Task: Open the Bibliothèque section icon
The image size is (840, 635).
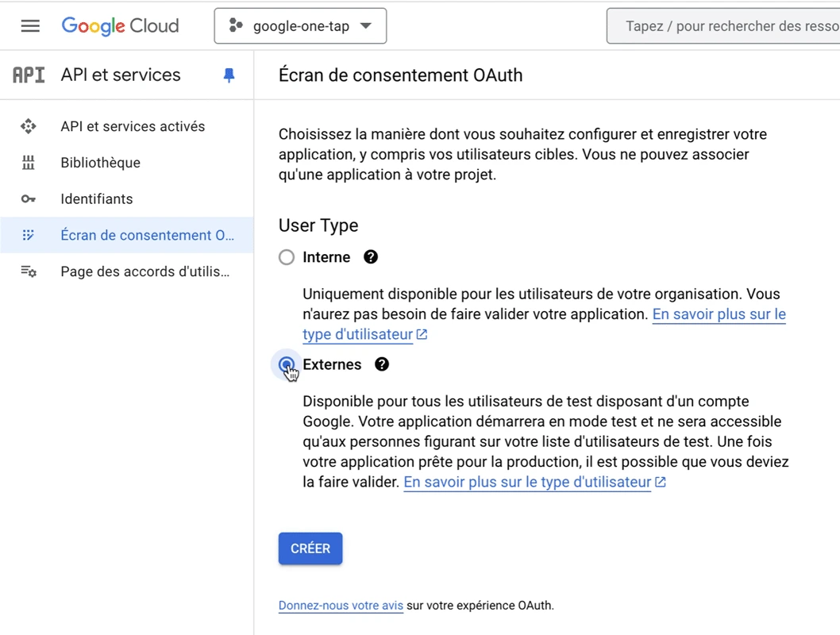Action: [28, 162]
